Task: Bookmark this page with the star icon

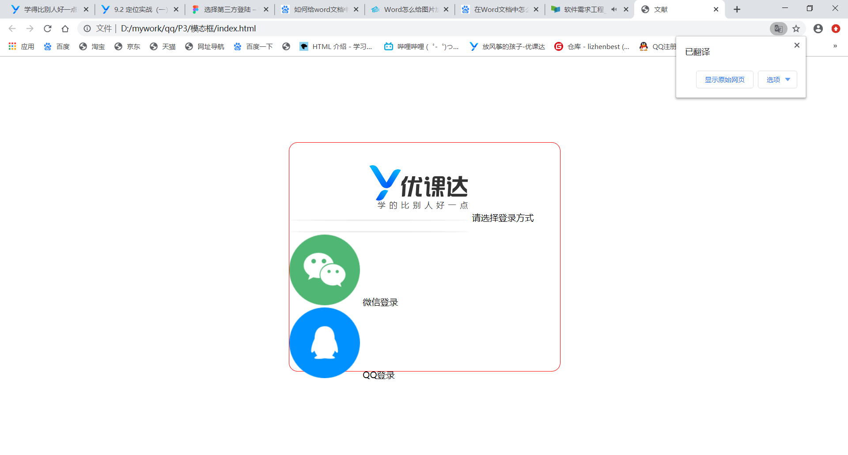Action: [796, 29]
